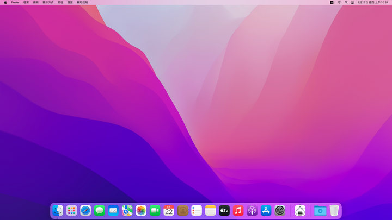This screenshot has width=392, height=220.
Task: Open System Preferences from Dock
Action: click(x=280, y=211)
